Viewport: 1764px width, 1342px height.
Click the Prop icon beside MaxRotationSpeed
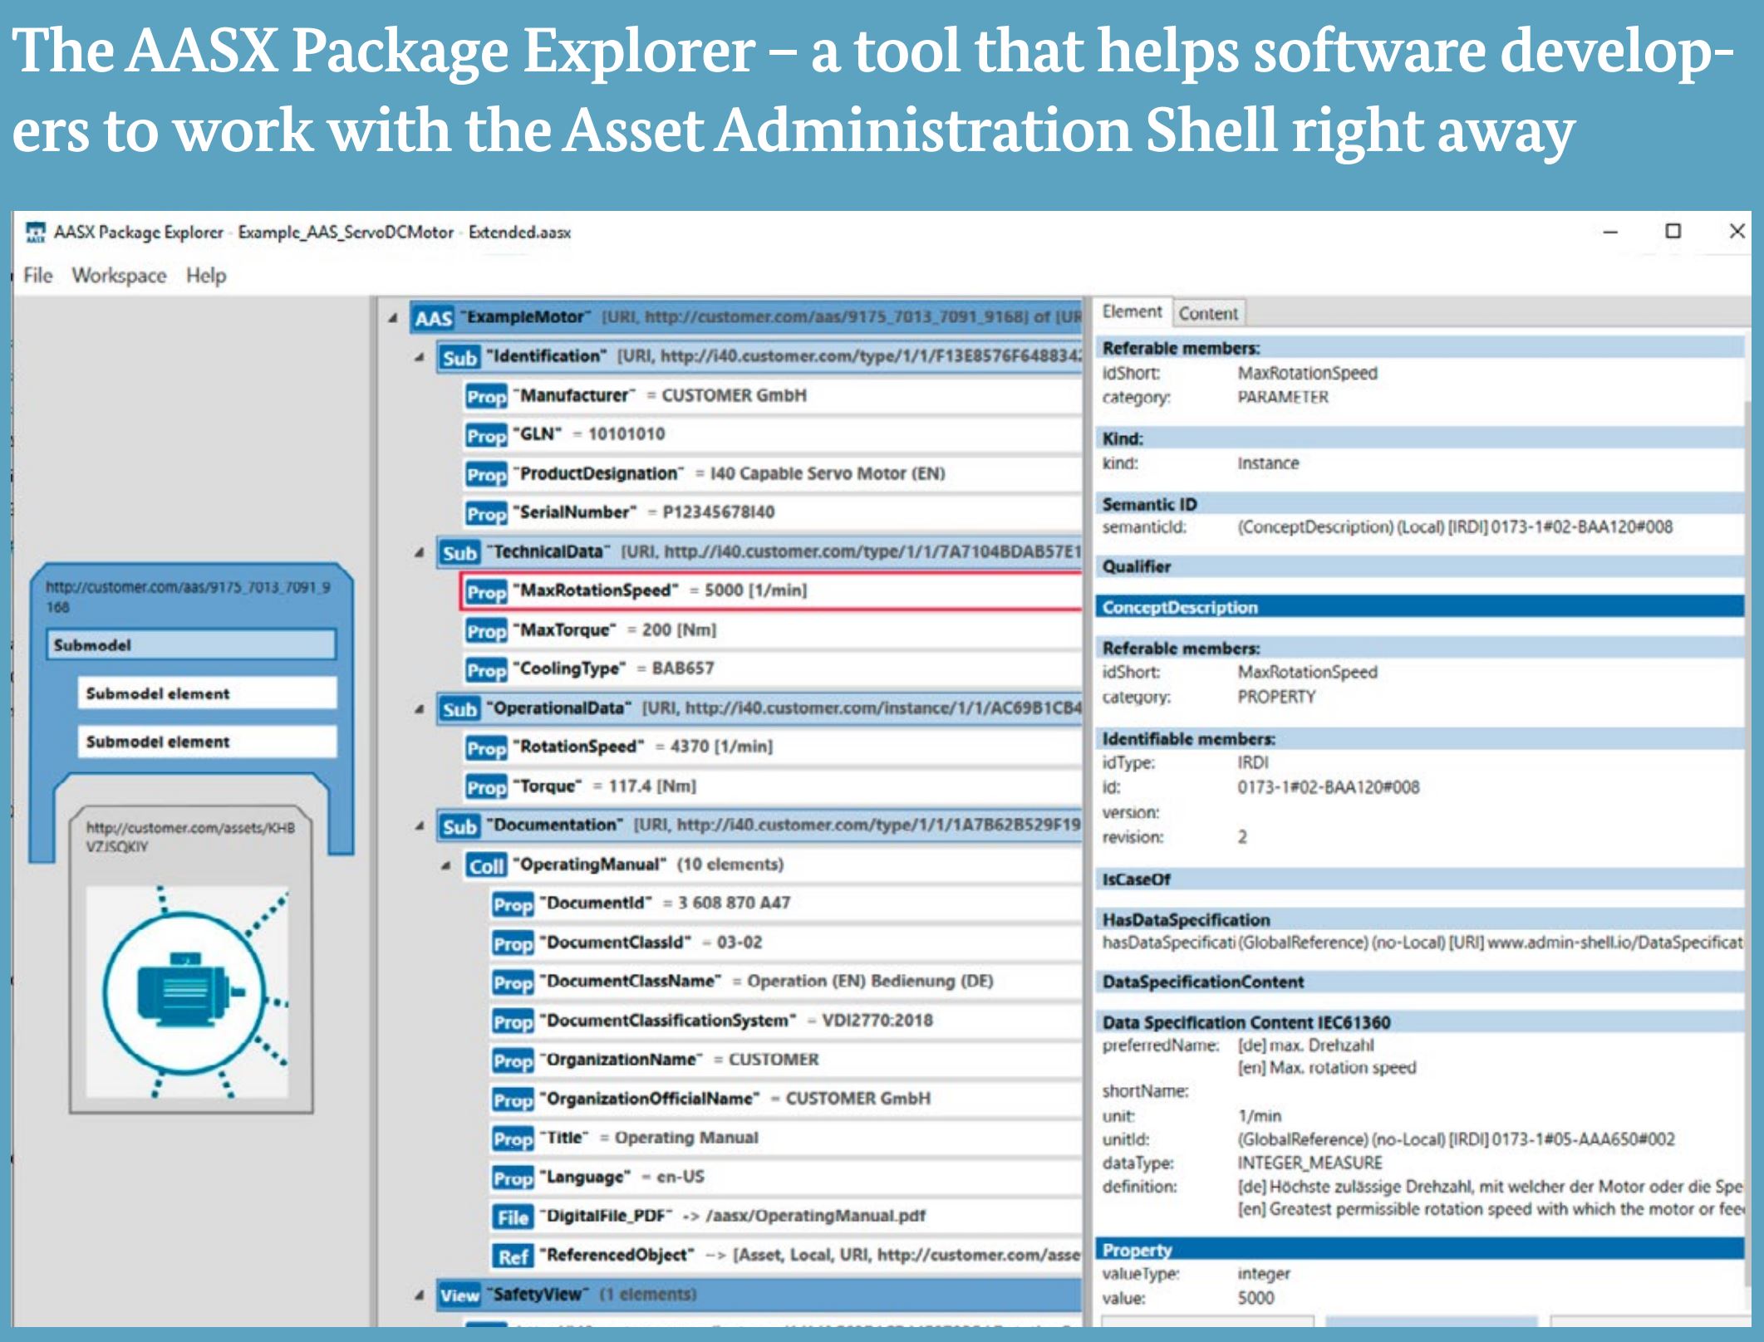click(486, 591)
